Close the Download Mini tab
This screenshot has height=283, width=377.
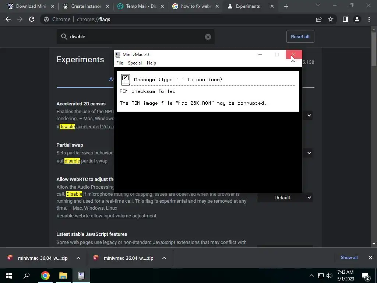[53, 6]
